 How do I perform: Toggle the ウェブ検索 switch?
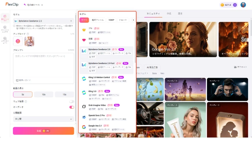coord(72,102)
